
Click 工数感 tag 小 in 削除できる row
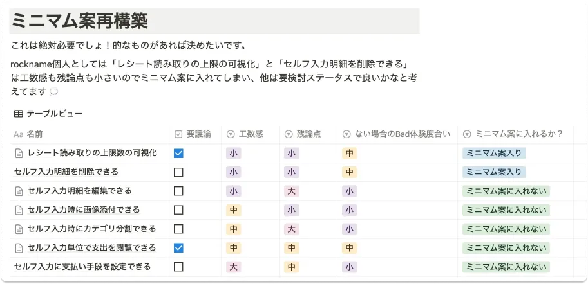coord(233,172)
